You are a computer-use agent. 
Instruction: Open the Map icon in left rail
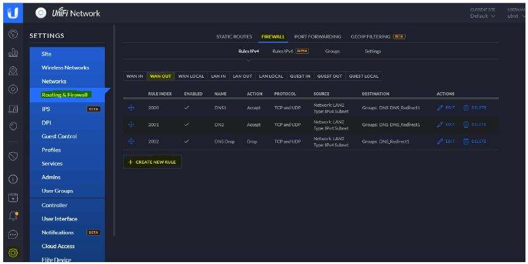[x=13, y=71]
